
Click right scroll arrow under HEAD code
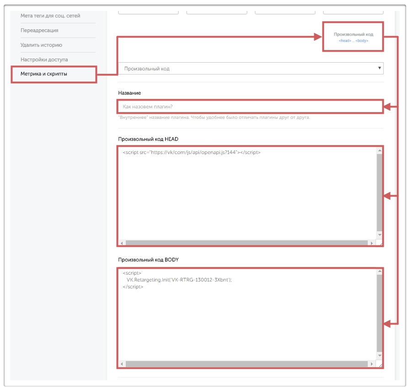[x=371, y=243]
